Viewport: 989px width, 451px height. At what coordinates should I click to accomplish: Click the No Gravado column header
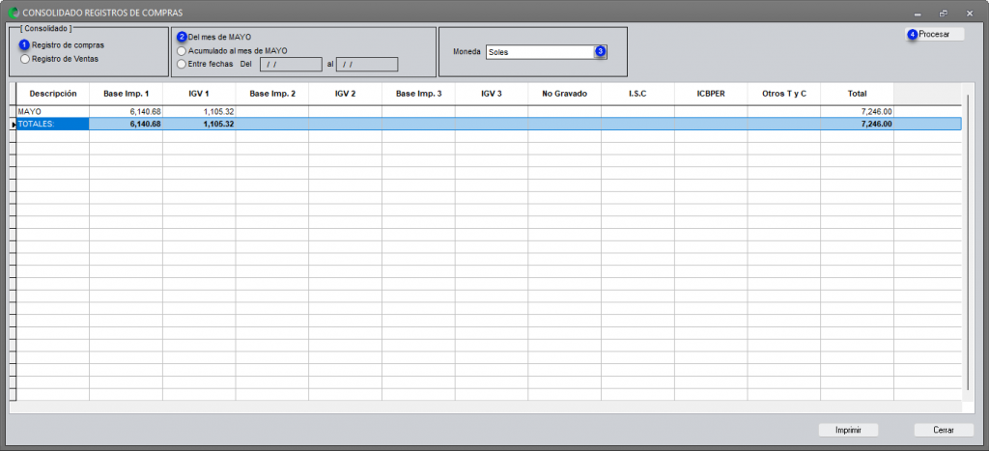pos(564,94)
